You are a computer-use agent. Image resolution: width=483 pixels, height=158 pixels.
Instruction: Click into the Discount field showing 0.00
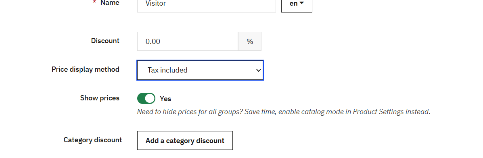(x=188, y=41)
